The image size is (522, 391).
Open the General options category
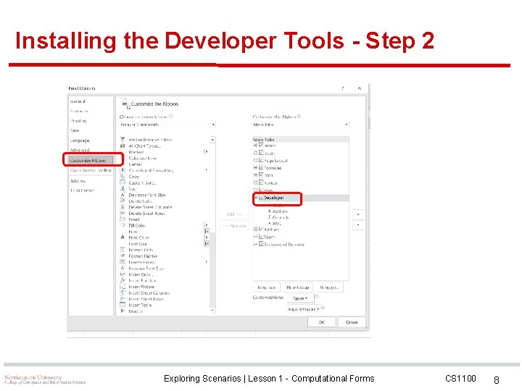coord(78,101)
